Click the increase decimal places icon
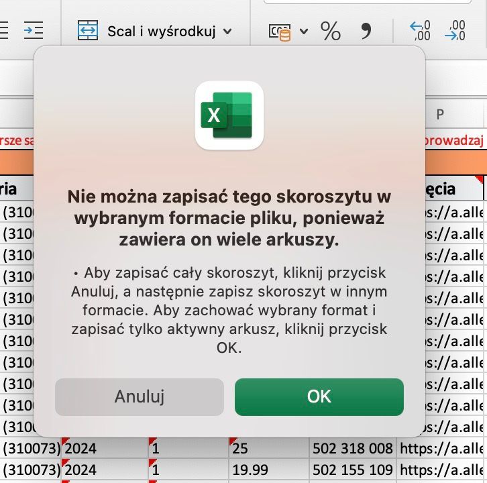The width and height of the screenshot is (487, 483). pyautogui.click(x=420, y=31)
